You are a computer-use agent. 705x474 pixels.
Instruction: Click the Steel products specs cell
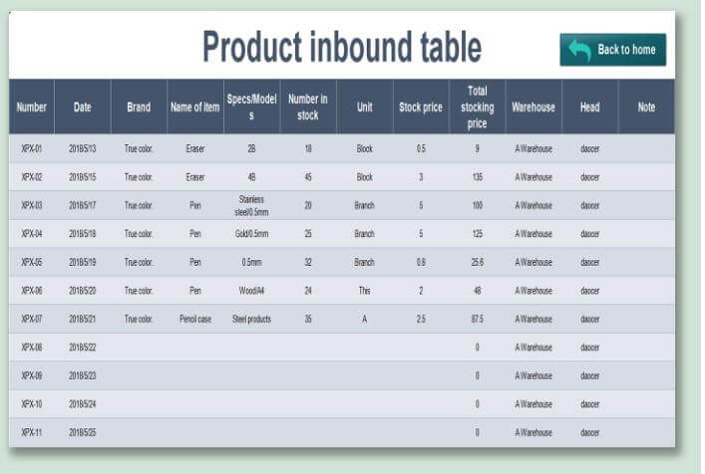click(251, 319)
